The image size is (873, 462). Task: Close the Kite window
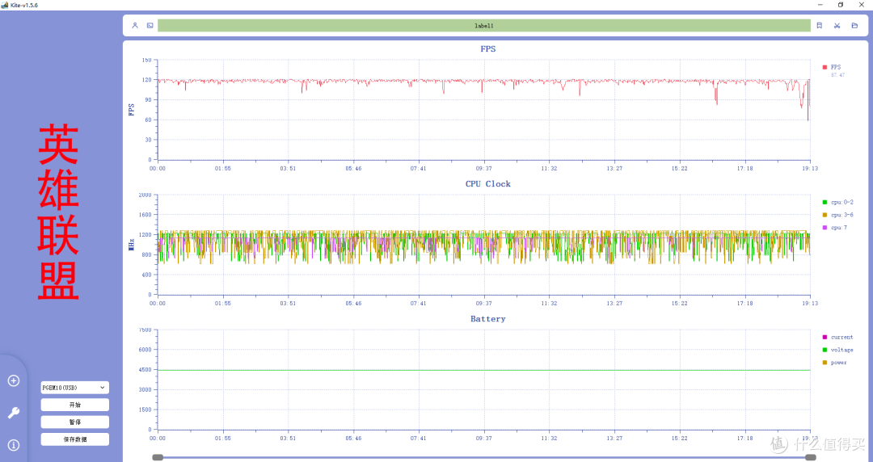tap(862, 5)
